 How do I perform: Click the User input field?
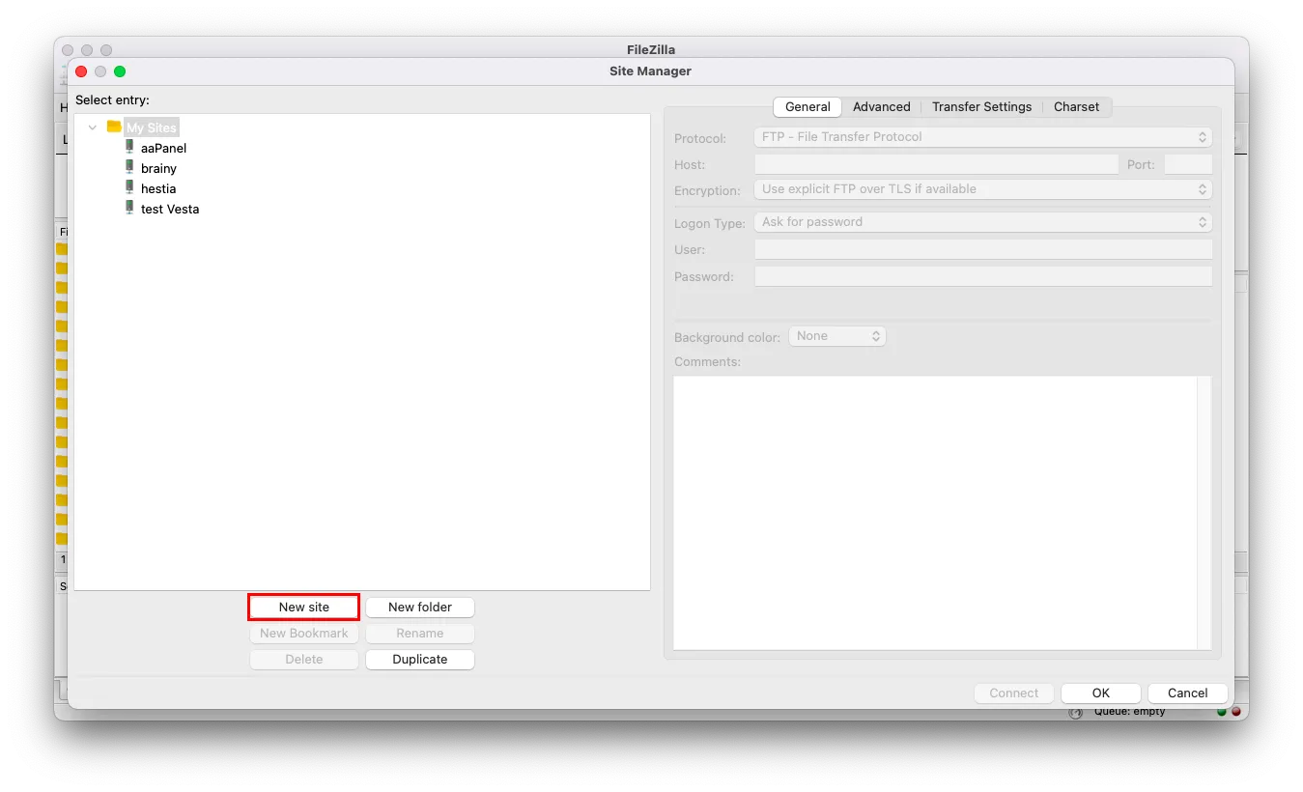click(x=982, y=249)
